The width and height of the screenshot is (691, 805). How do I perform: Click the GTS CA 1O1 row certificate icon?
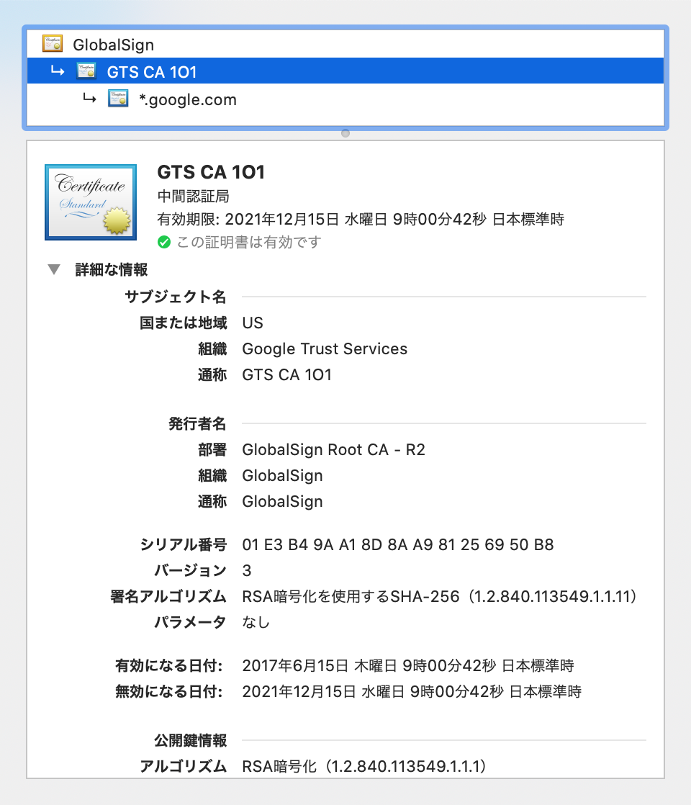(86, 71)
